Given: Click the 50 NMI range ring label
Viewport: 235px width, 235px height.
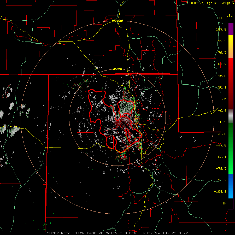Looking at the screenshot, I should [117, 69].
